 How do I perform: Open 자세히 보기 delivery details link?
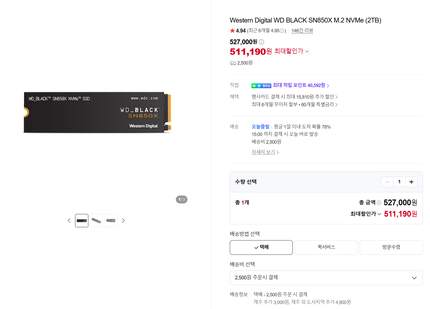click(x=265, y=152)
